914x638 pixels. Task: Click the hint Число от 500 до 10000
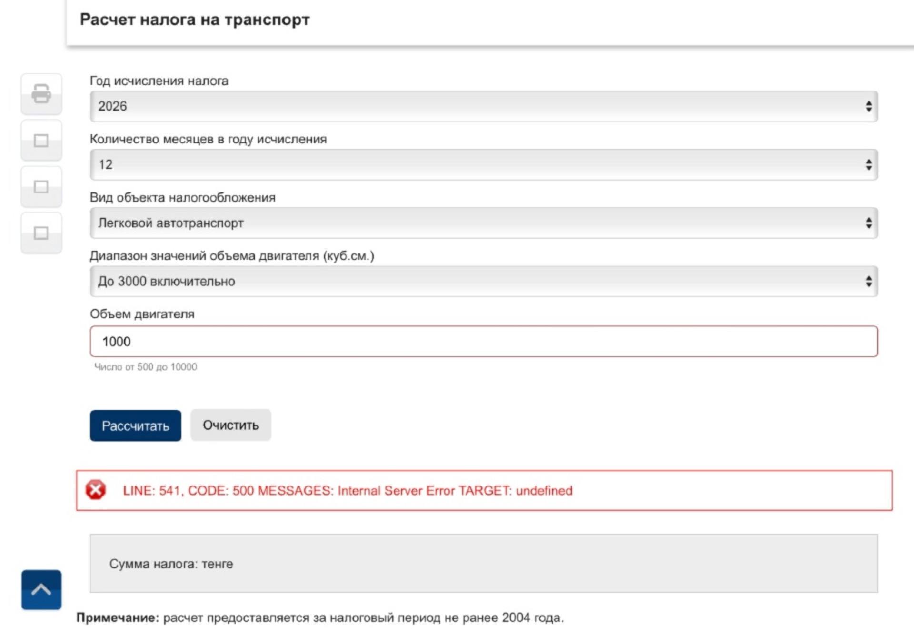[x=146, y=367]
